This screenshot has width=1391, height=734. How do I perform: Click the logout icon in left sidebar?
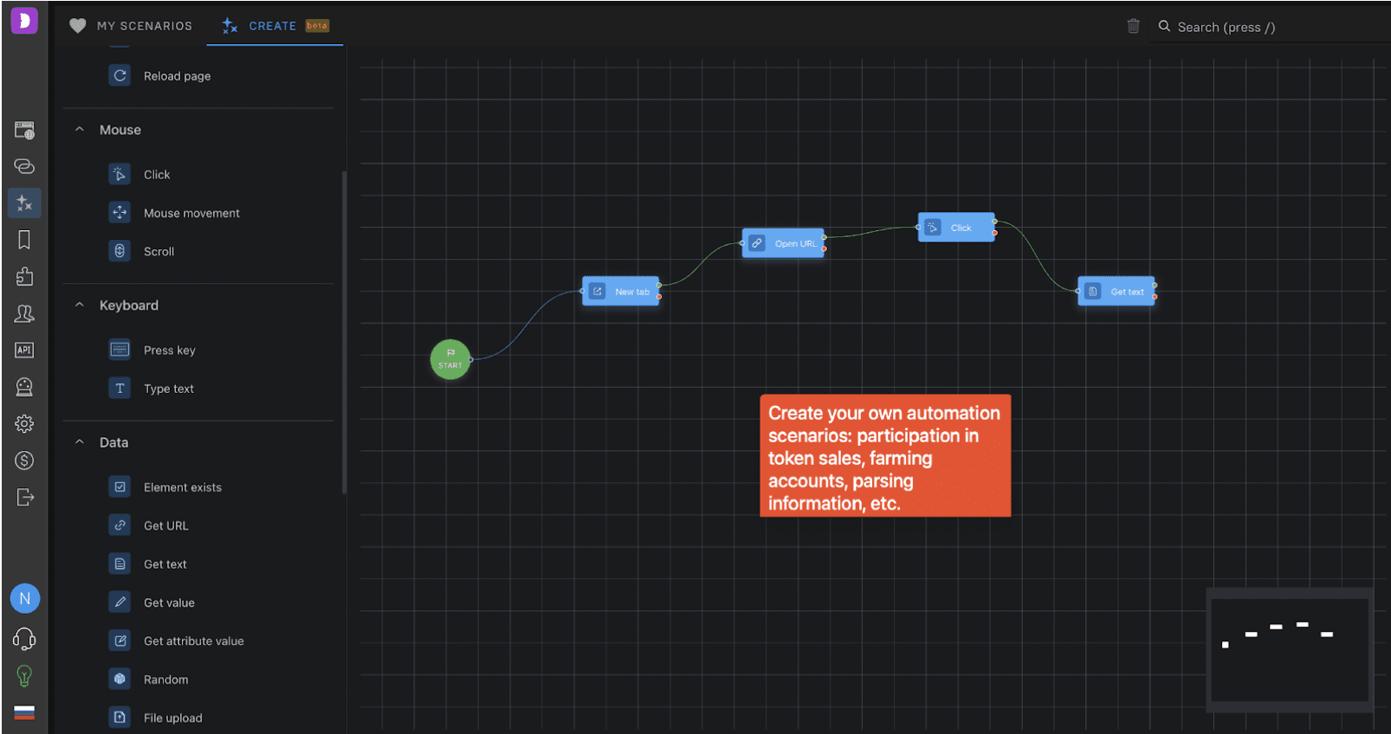pos(24,497)
